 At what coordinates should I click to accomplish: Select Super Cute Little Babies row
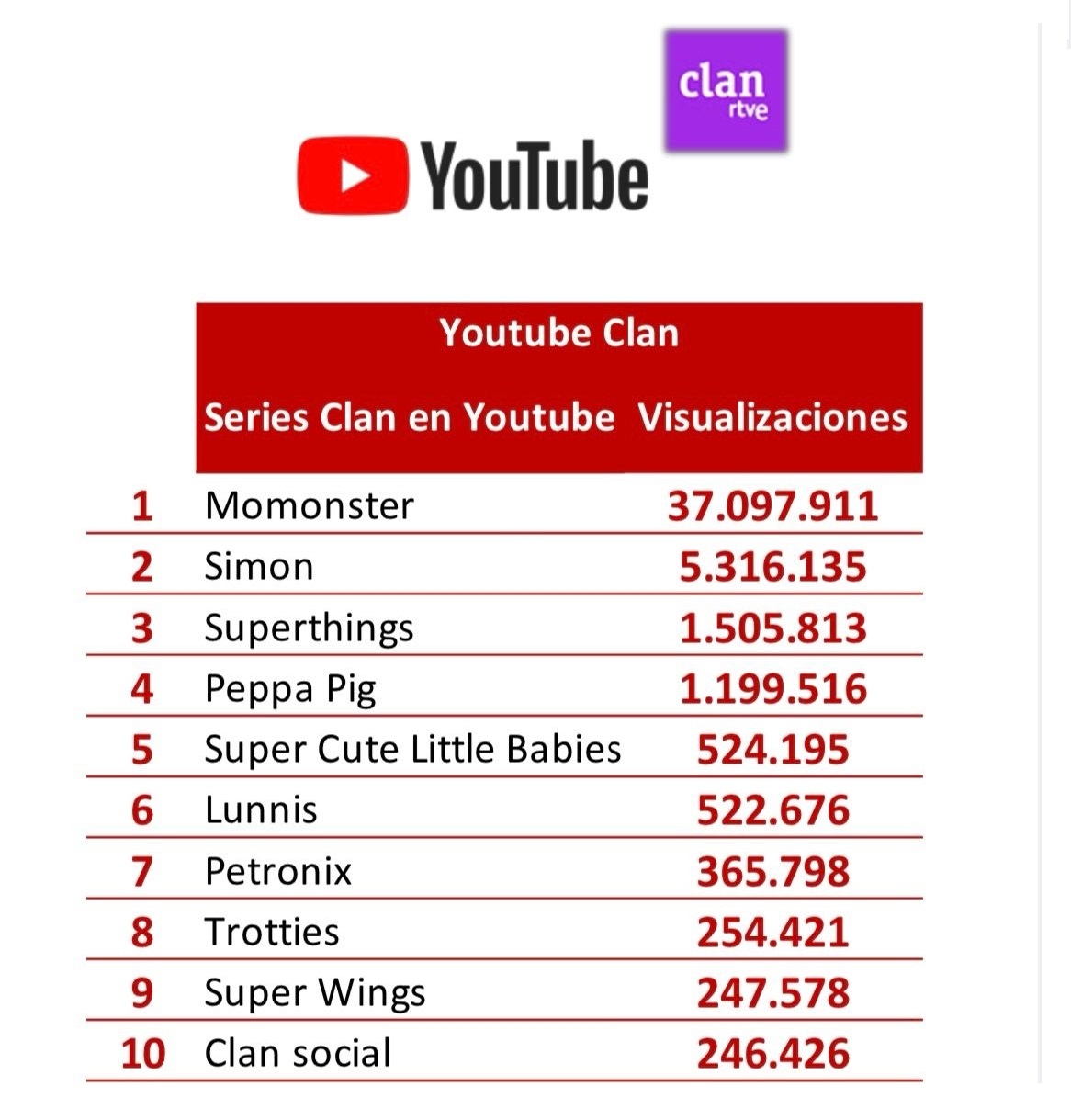412,749
